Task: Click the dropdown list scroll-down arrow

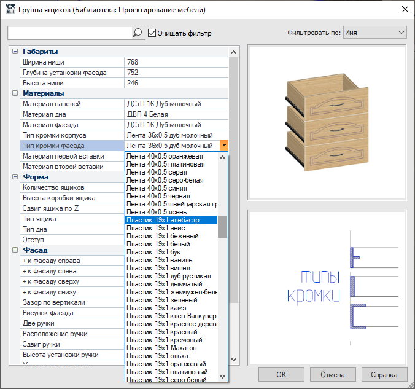Action: pyautogui.click(x=223, y=376)
